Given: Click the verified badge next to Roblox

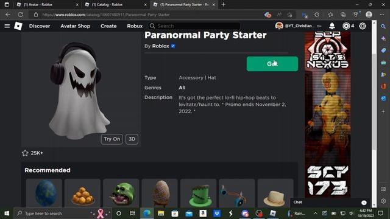Looking at the screenshot, I should click(173, 46).
